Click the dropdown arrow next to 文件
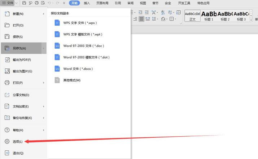The height and width of the screenshot is (159, 258). 16,3
